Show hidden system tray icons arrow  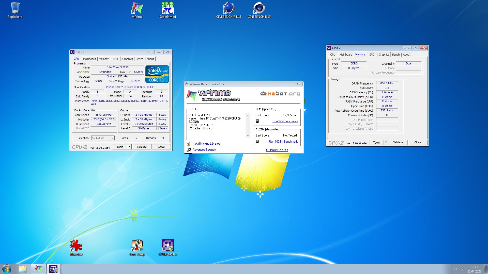tap(462, 269)
